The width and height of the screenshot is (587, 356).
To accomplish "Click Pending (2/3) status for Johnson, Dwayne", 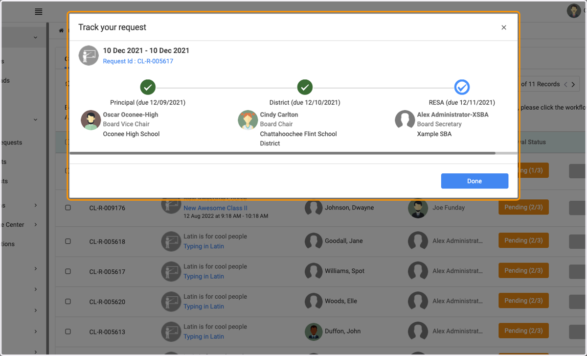I will point(523,207).
